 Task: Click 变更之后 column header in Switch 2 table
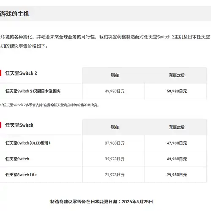[x=177, y=75]
